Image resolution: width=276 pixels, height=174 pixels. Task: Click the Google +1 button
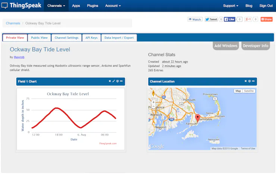pos(248,19)
